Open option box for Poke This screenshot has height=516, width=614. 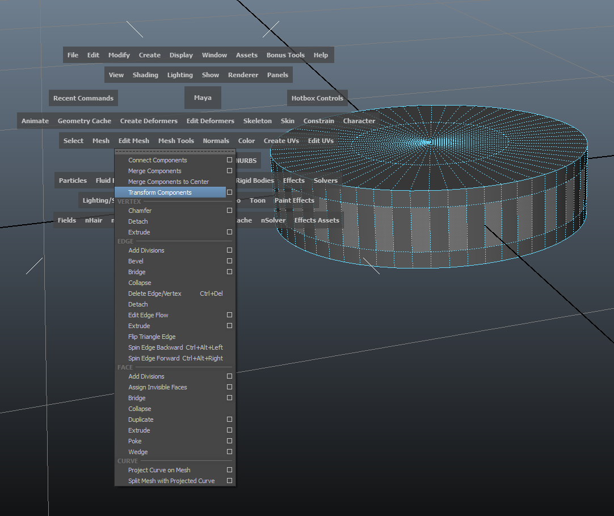click(x=229, y=441)
